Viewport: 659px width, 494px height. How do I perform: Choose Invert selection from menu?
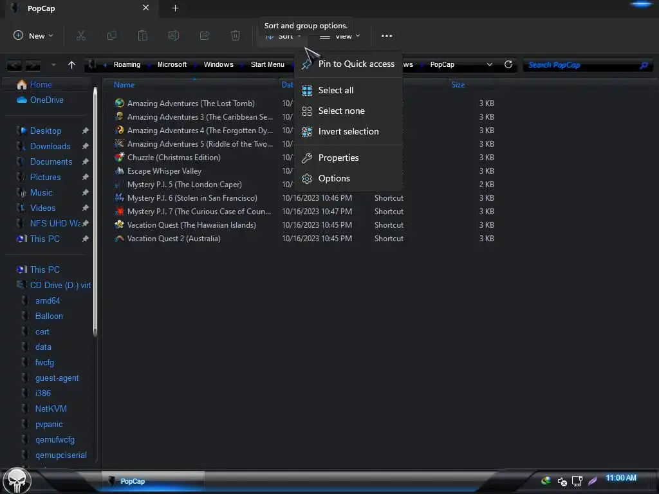click(348, 131)
